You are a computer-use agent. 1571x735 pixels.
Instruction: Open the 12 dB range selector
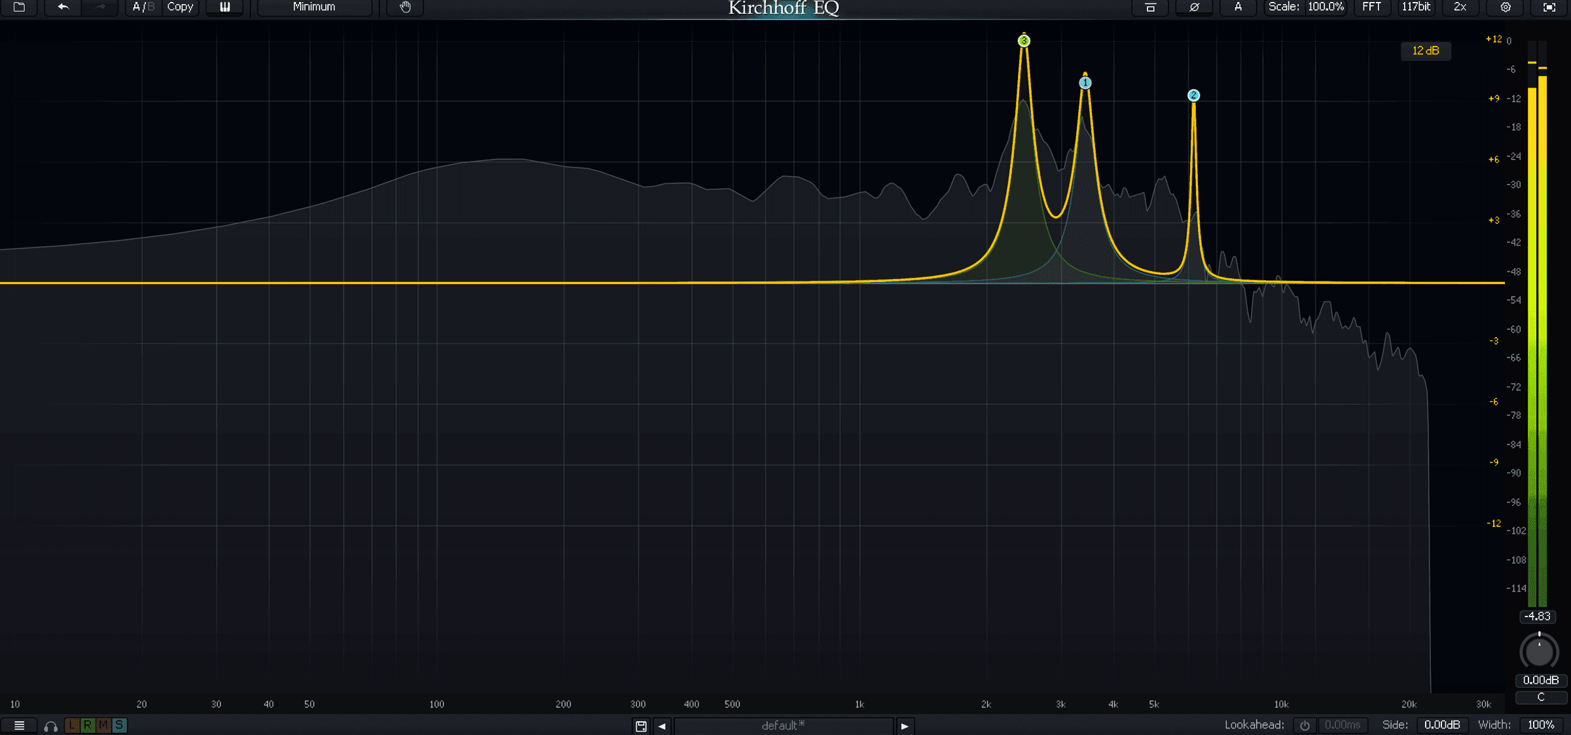pyautogui.click(x=1426, y=51)
